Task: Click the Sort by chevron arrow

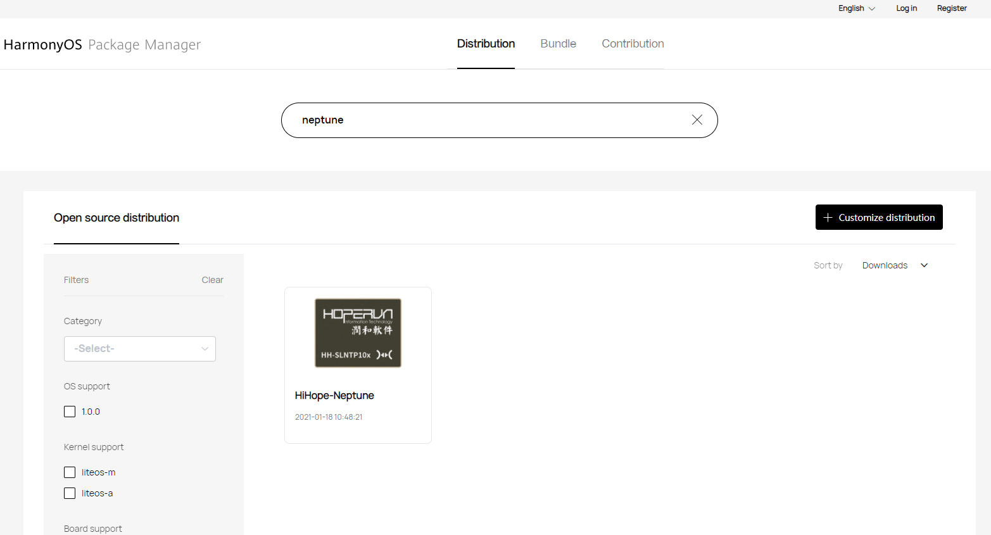Action: [x=924, y=265]
